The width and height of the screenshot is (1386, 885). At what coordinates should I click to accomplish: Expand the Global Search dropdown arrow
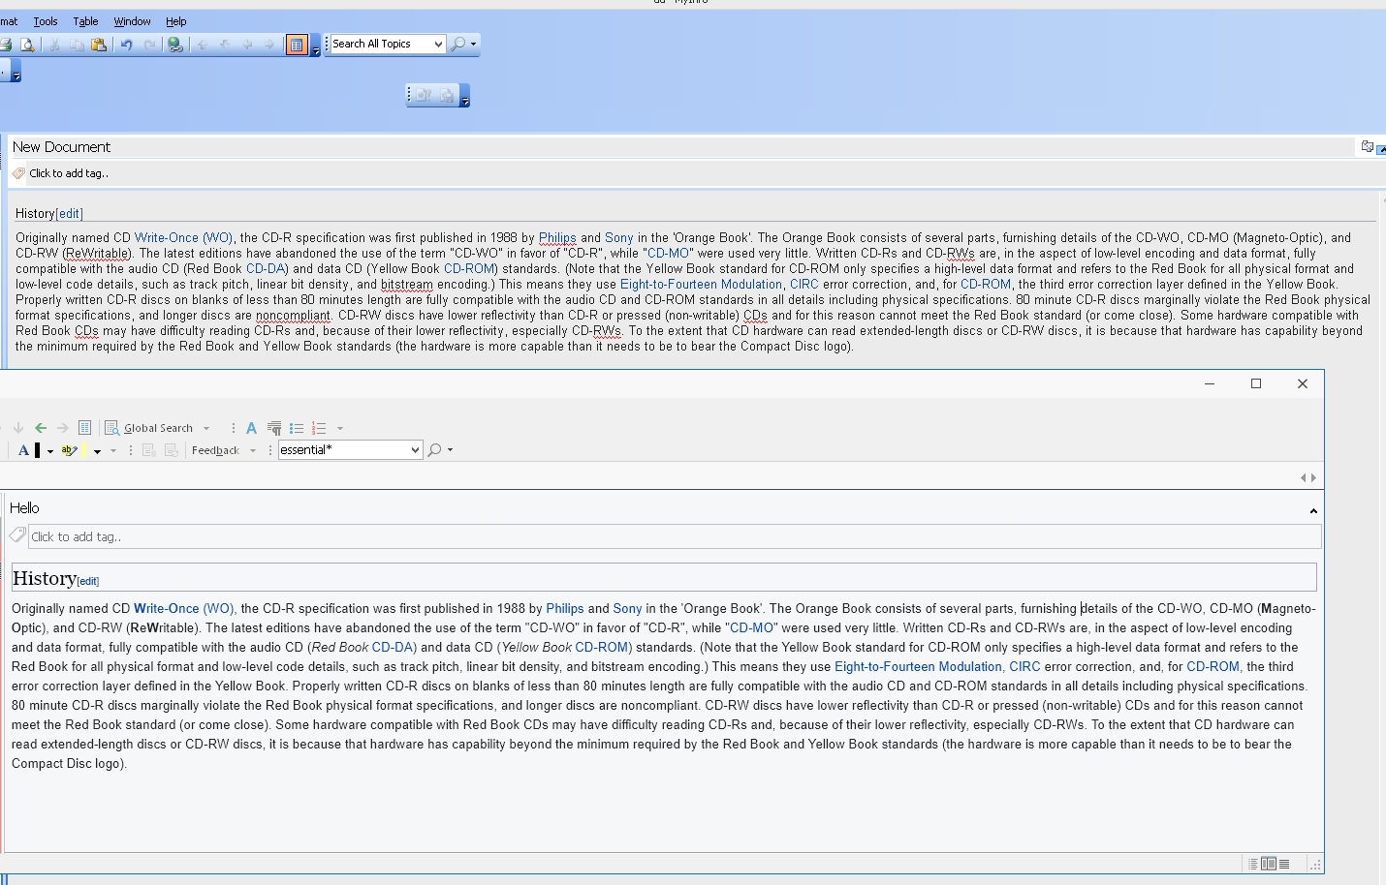coord(206,428)
